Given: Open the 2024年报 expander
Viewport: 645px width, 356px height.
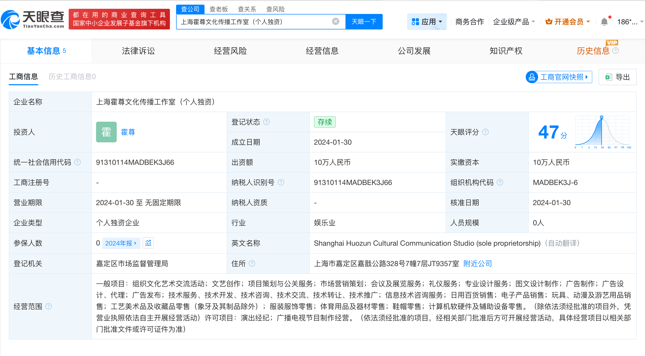Looking at the screenshot, I should click(x=121, y=243).
